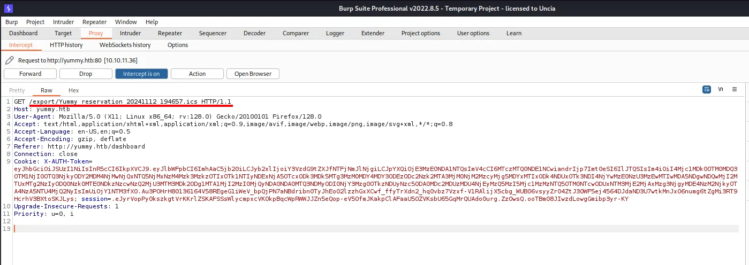749x265 pixels.
Task: Open the Logger tab
Action: click(335, 33)
